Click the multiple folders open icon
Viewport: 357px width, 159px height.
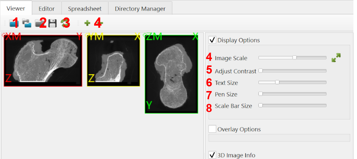point(27,23)
